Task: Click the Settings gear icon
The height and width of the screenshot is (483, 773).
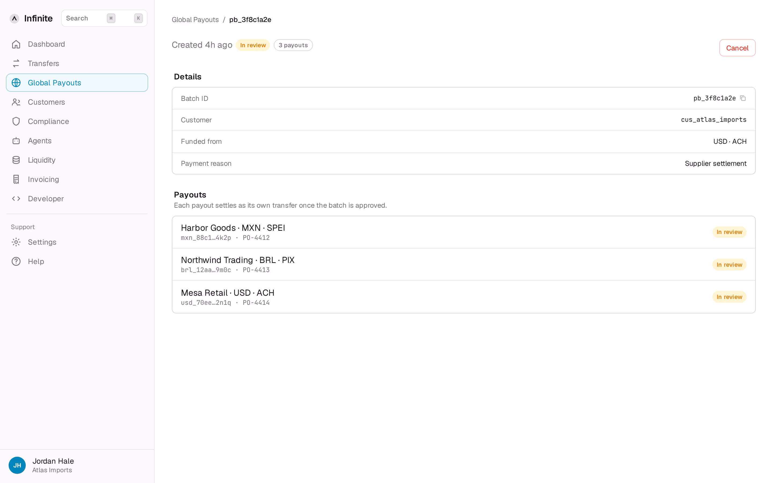Action: [x=16, y=242]
